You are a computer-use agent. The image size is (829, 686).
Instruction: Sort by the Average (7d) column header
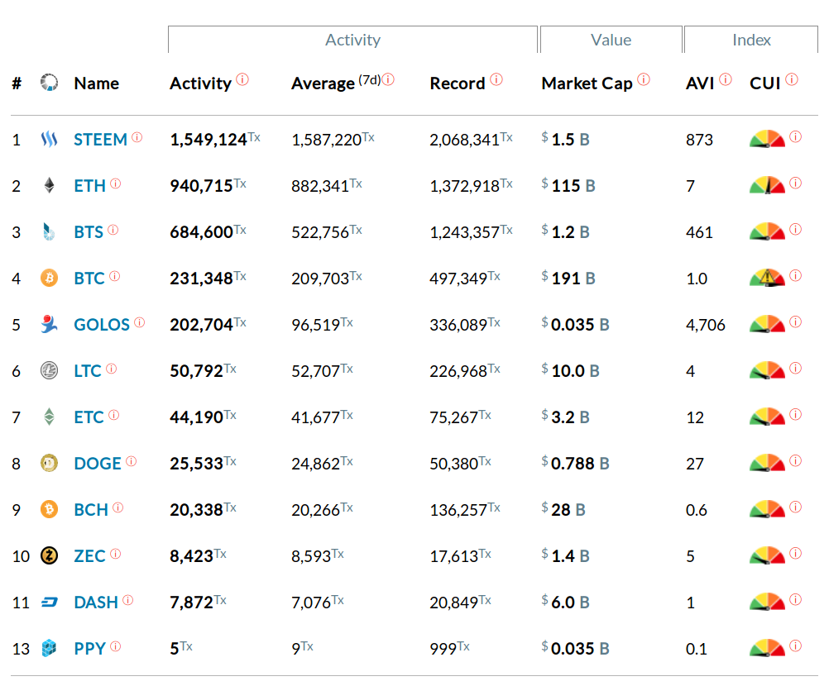336,83
